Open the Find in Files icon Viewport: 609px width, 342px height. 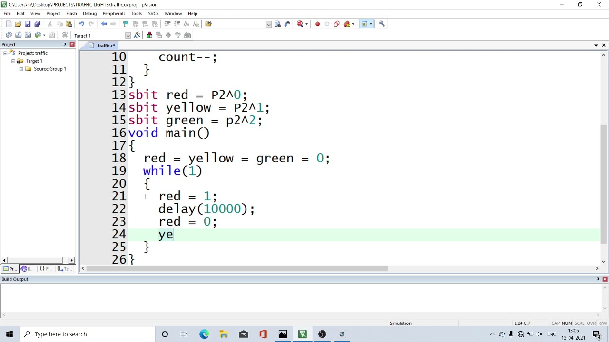coord(208,24)
